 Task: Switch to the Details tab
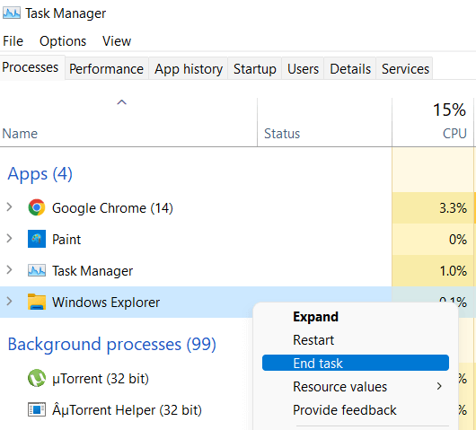pos(350,69)
